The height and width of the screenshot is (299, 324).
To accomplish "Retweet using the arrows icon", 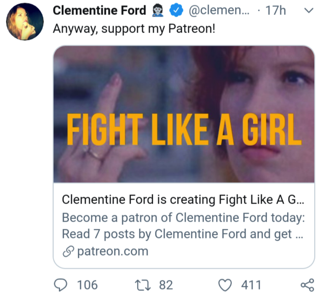I will coord(144,285).
